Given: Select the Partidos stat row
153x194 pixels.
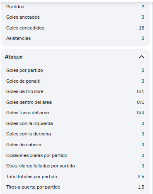Looking at the screenshot, I should [x=75, y=7].
